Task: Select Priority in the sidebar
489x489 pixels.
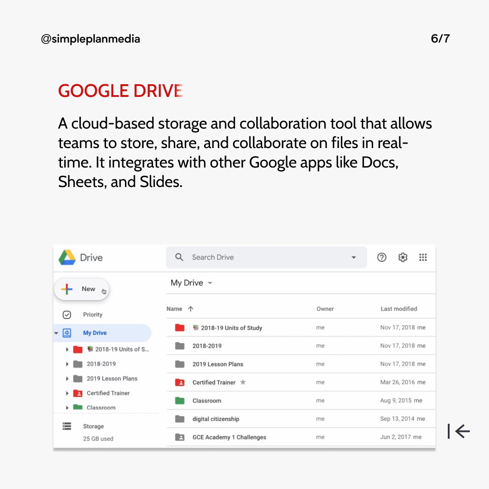Action: pos(93,315)
